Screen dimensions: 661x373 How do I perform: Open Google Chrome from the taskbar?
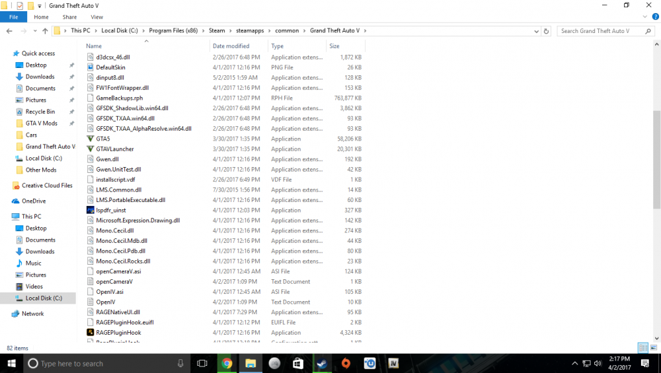[227, 363]
